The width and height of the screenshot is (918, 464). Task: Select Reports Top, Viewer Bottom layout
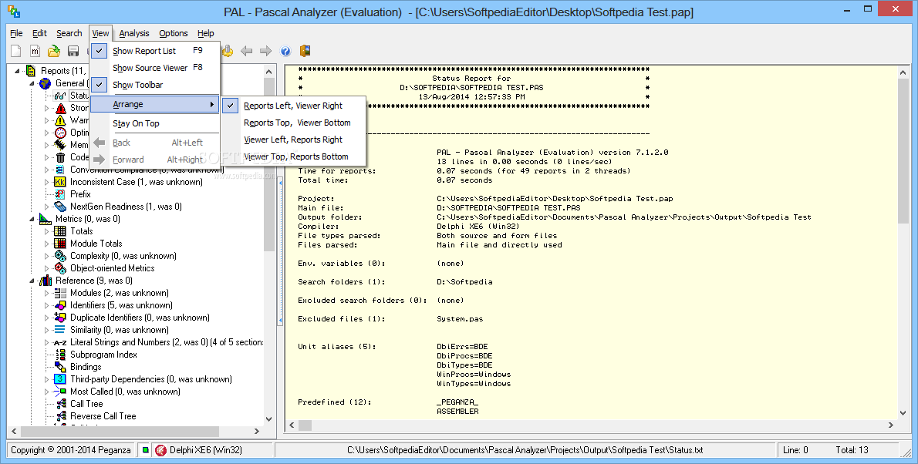[x=293, y=123]
